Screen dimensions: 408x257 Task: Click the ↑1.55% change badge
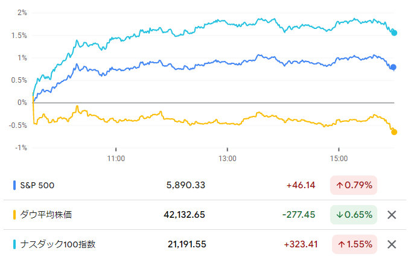click(354, 244)
